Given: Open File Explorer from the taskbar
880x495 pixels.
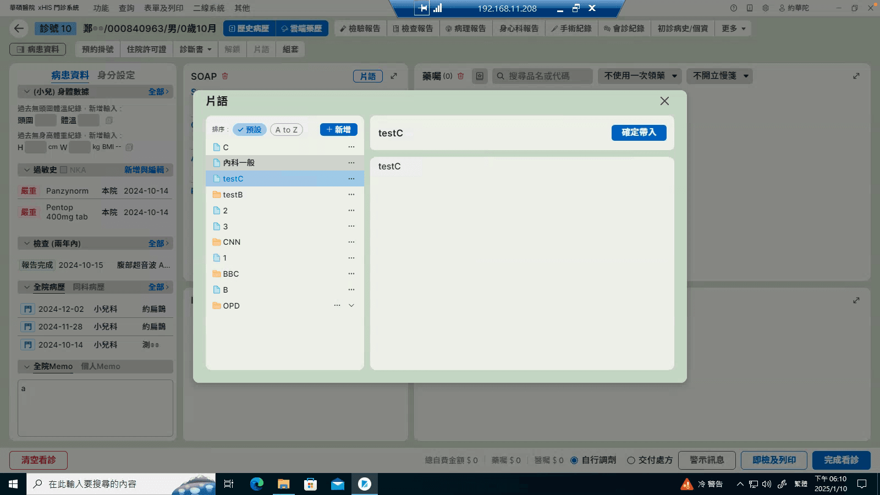Looking at the screenshot, I should [x=283, y=484].
